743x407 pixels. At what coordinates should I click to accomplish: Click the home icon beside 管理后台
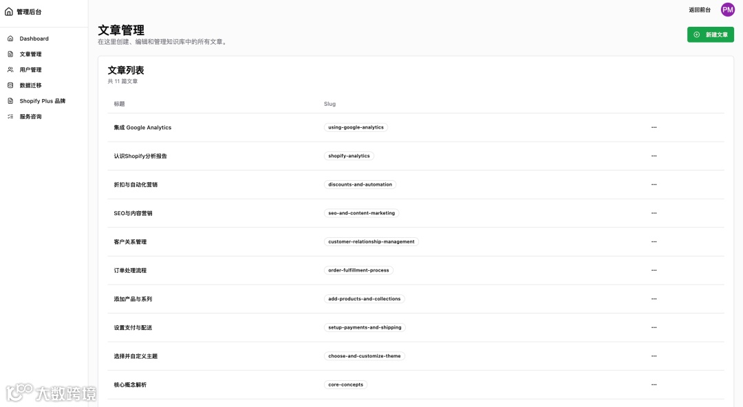[8, 12]
